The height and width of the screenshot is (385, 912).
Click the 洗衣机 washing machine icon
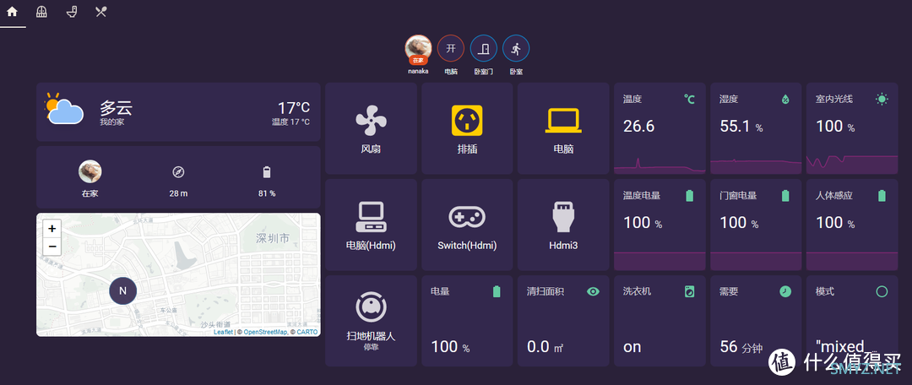tap(690, 291)
